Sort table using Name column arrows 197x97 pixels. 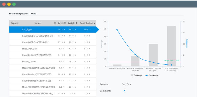[55, 23]
